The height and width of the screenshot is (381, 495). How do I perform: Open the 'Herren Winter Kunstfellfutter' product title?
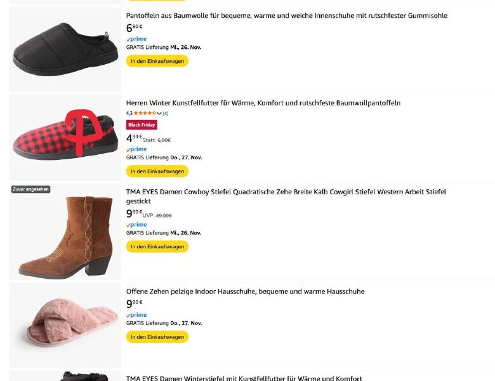pyautogui.click(x=263, y=103)
